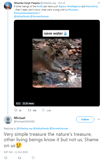
Task: Open Michael's default profile avatar
Action: click(8, 120)
